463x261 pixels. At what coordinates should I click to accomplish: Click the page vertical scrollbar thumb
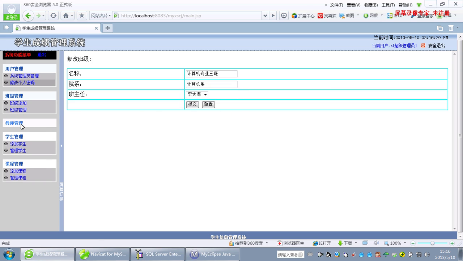pyautogui.click(x=460, y=136)
